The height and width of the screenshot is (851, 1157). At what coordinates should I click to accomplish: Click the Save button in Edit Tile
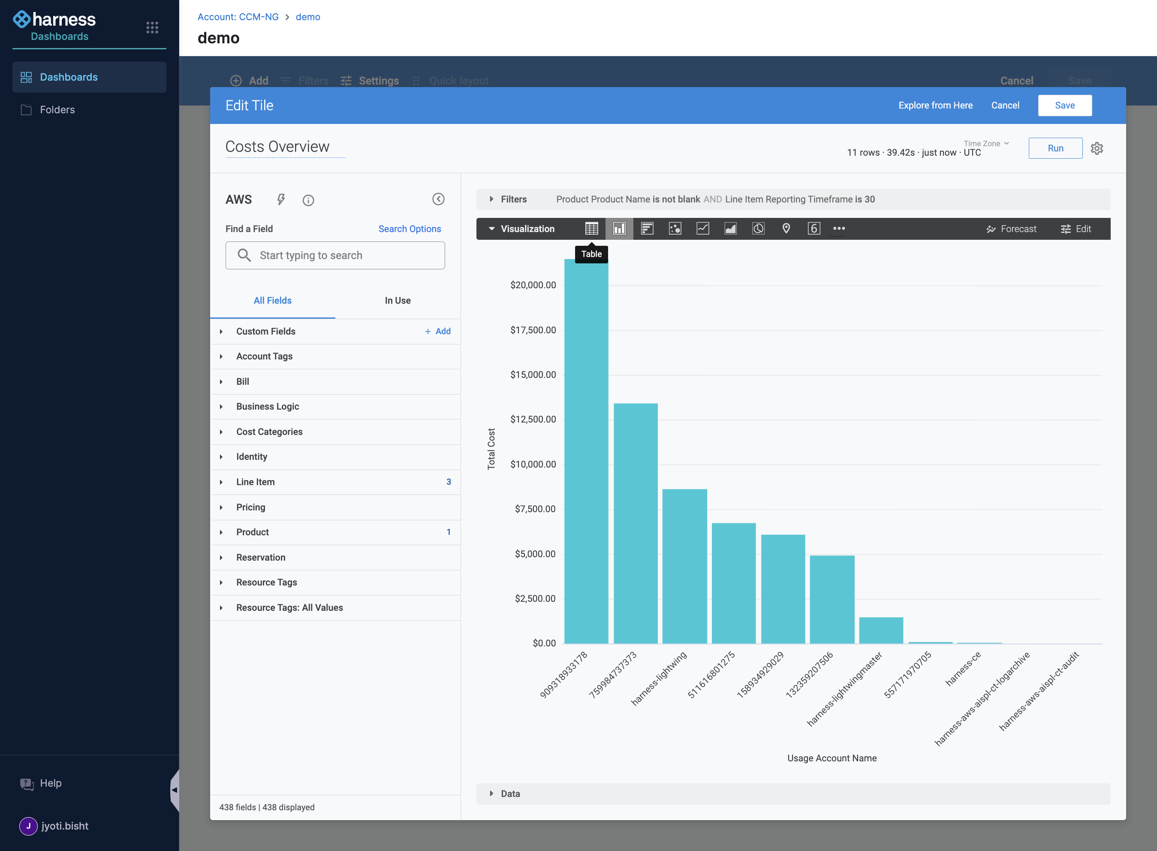[x=1064, y=106]
